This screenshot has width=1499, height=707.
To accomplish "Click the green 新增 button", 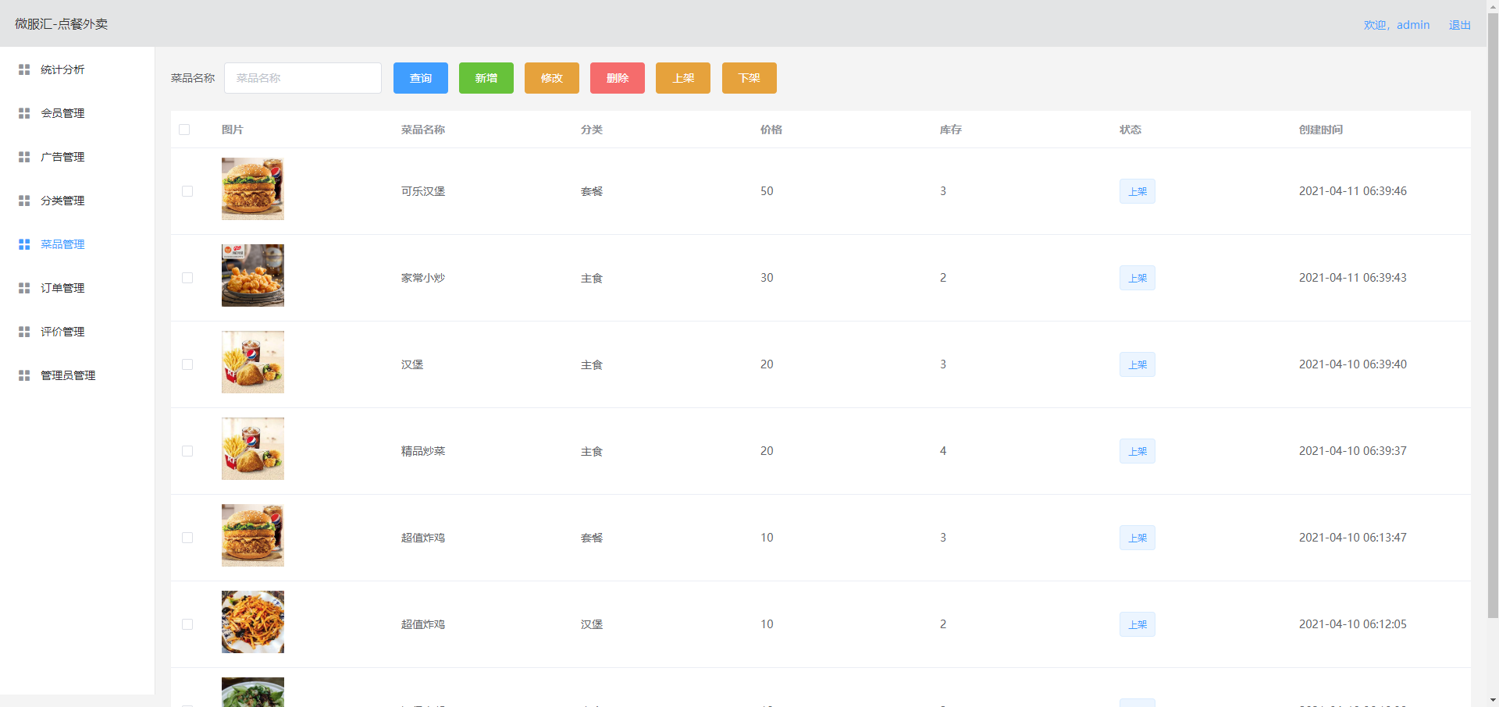I will [x=486, y=78].
